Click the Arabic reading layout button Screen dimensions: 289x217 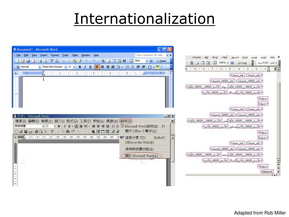[242, 63]
